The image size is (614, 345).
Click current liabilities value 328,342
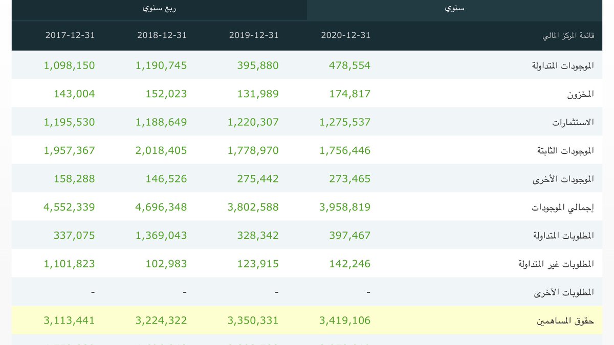(x=258, y=236)
